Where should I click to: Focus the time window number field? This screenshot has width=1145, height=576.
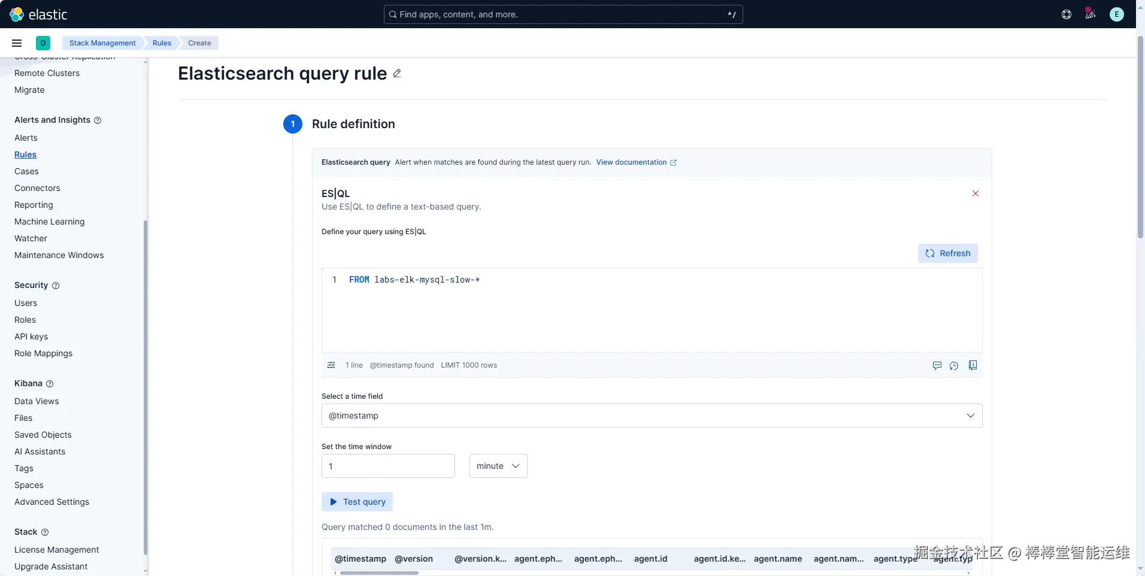coord(388,466)
